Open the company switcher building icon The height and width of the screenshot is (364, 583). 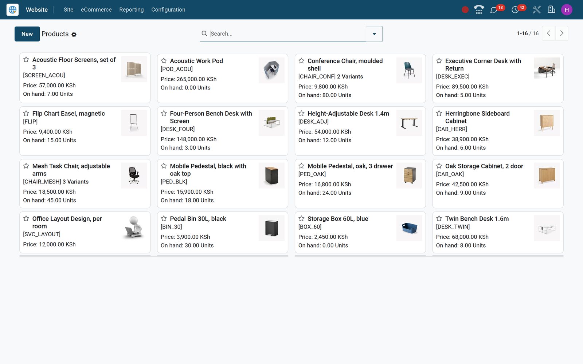[x=551, y=10]
